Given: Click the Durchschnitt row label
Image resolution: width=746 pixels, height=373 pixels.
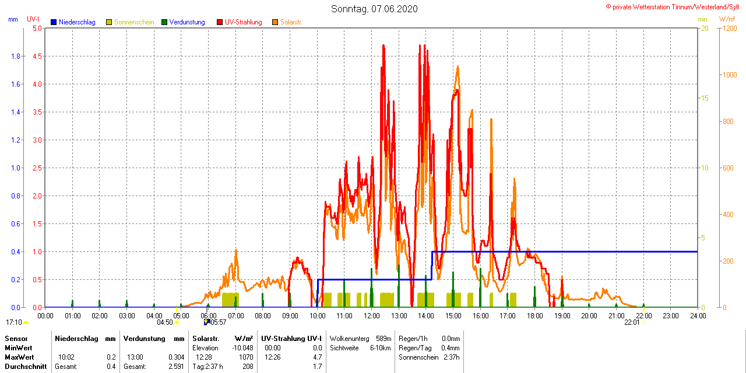Looking at the screenshot, I should (x=26, y=367).
